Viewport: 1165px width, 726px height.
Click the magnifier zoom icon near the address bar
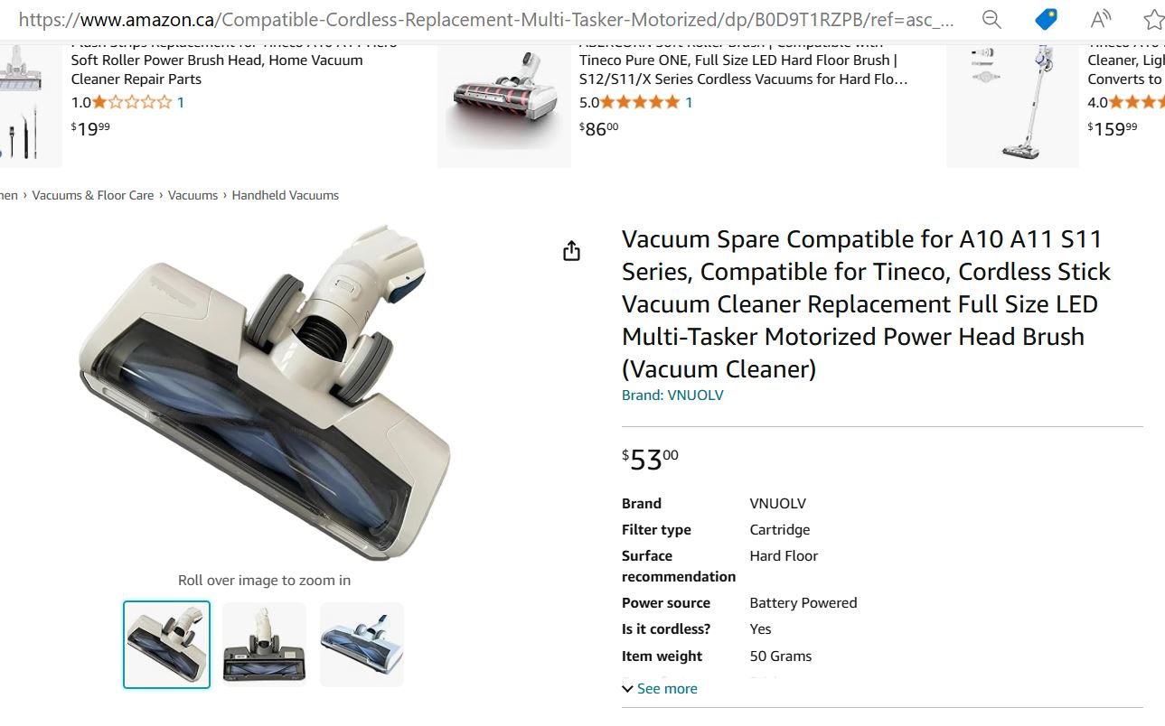pos(992,19)
